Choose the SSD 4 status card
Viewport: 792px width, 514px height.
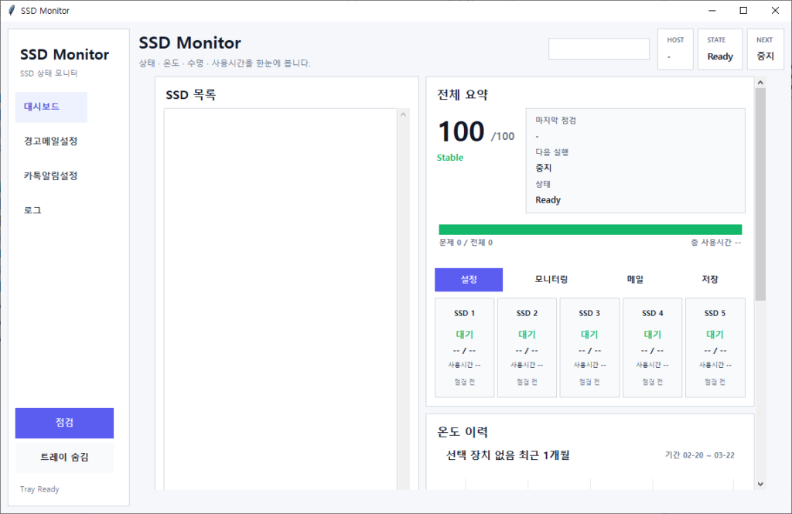pyautogui.click(x=653, y=348)
